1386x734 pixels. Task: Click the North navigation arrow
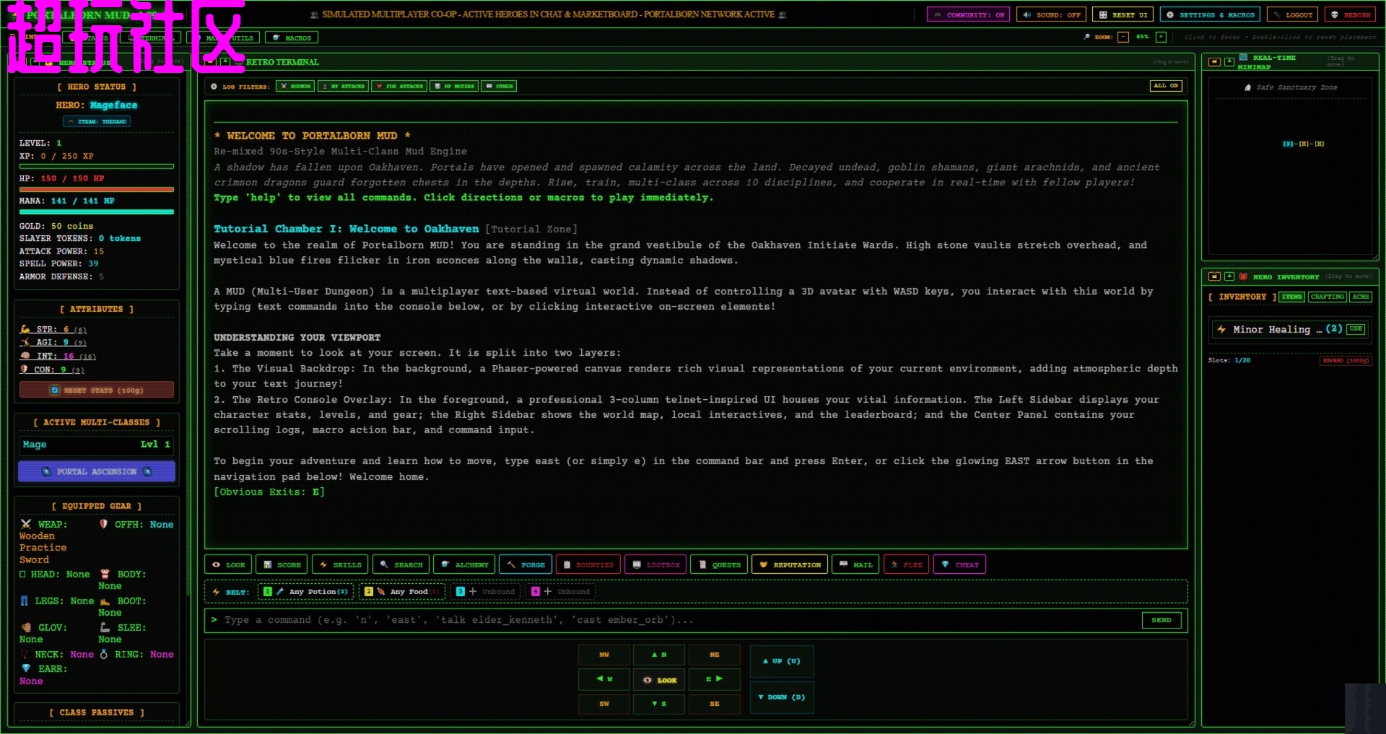coord(659,655)
